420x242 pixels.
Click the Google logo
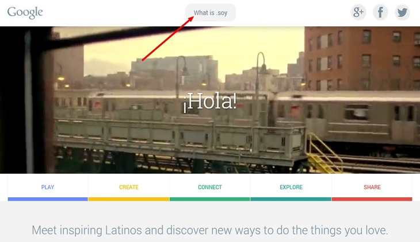[x=25, y=13]
